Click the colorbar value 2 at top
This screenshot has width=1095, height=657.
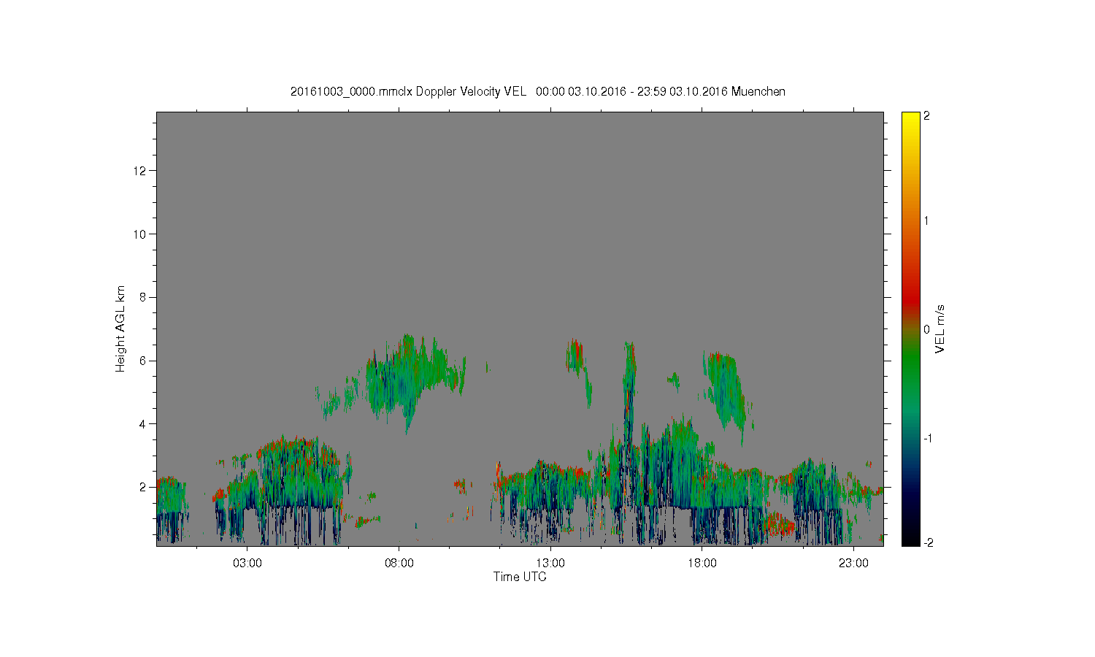click(x=927, y=116)
